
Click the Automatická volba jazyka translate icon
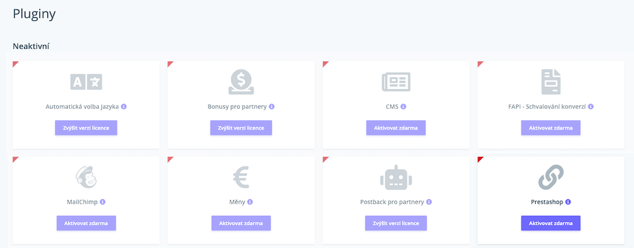coord(86,82)
